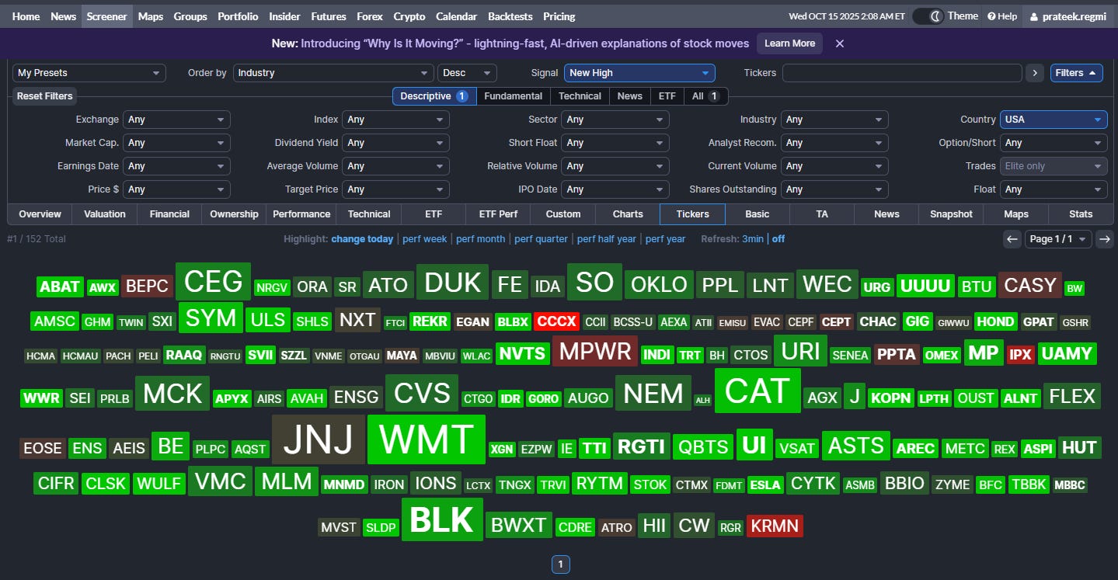Switch to the Technical filter tab
The image size is (1118, 580).
pos(580,96)
